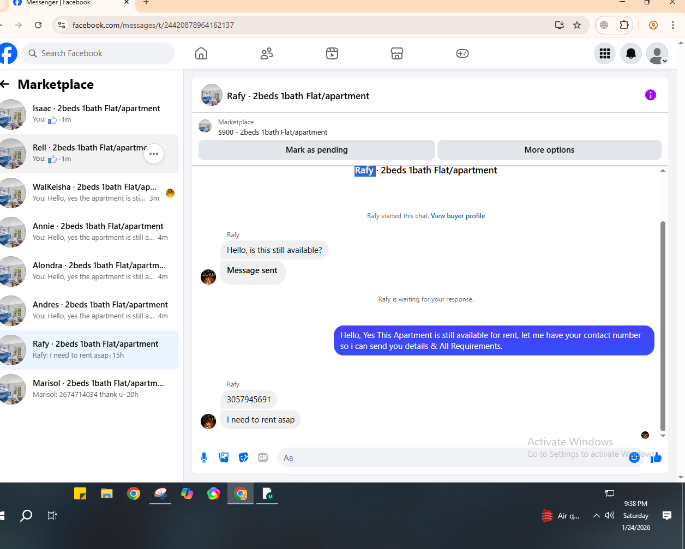This screenshot has height=549, width=685.
Task: Click the Chrome profile icon
Action: (653, 25)
